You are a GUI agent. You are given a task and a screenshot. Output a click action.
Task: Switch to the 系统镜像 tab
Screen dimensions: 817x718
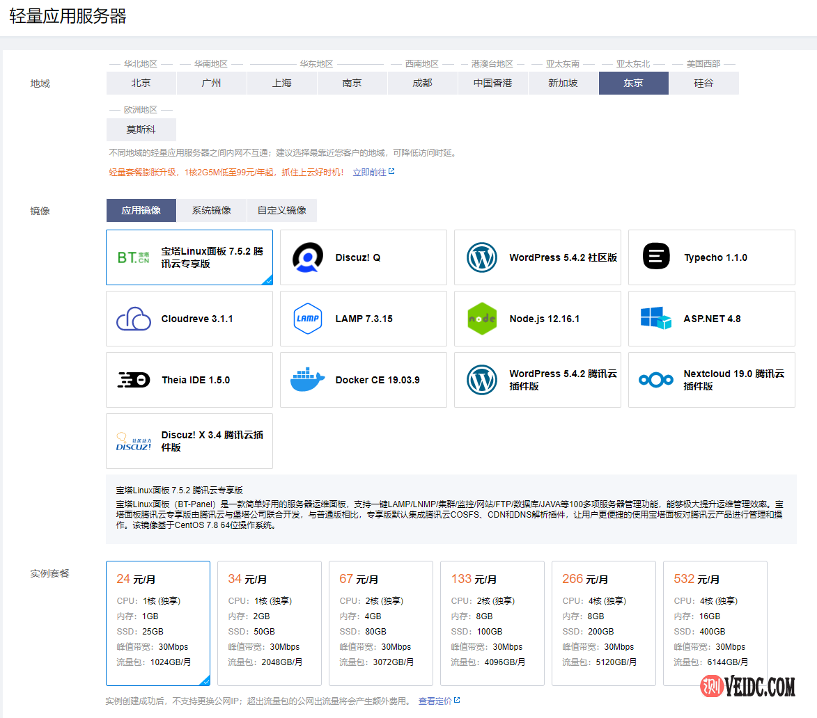point(211,210)
